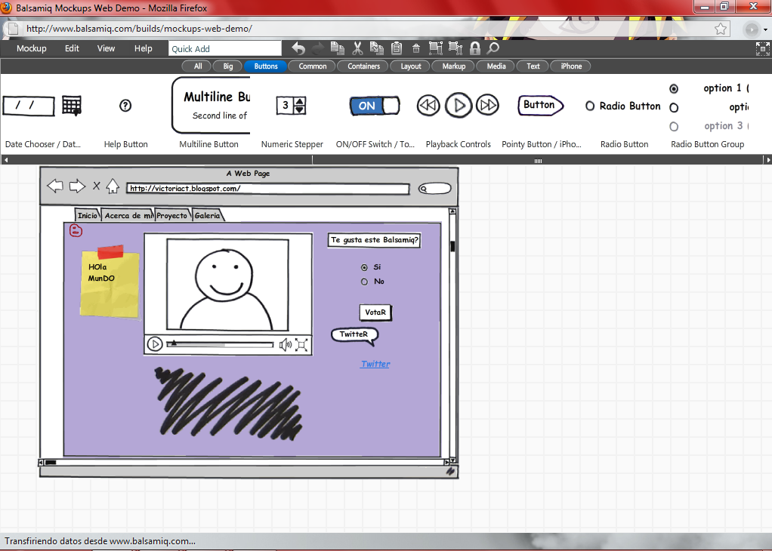Click the Lock icon in the toolbar

(x=474, y=48)
